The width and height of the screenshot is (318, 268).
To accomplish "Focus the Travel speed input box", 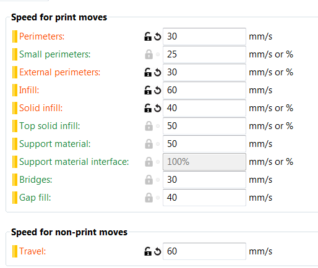I will [204, 251].
